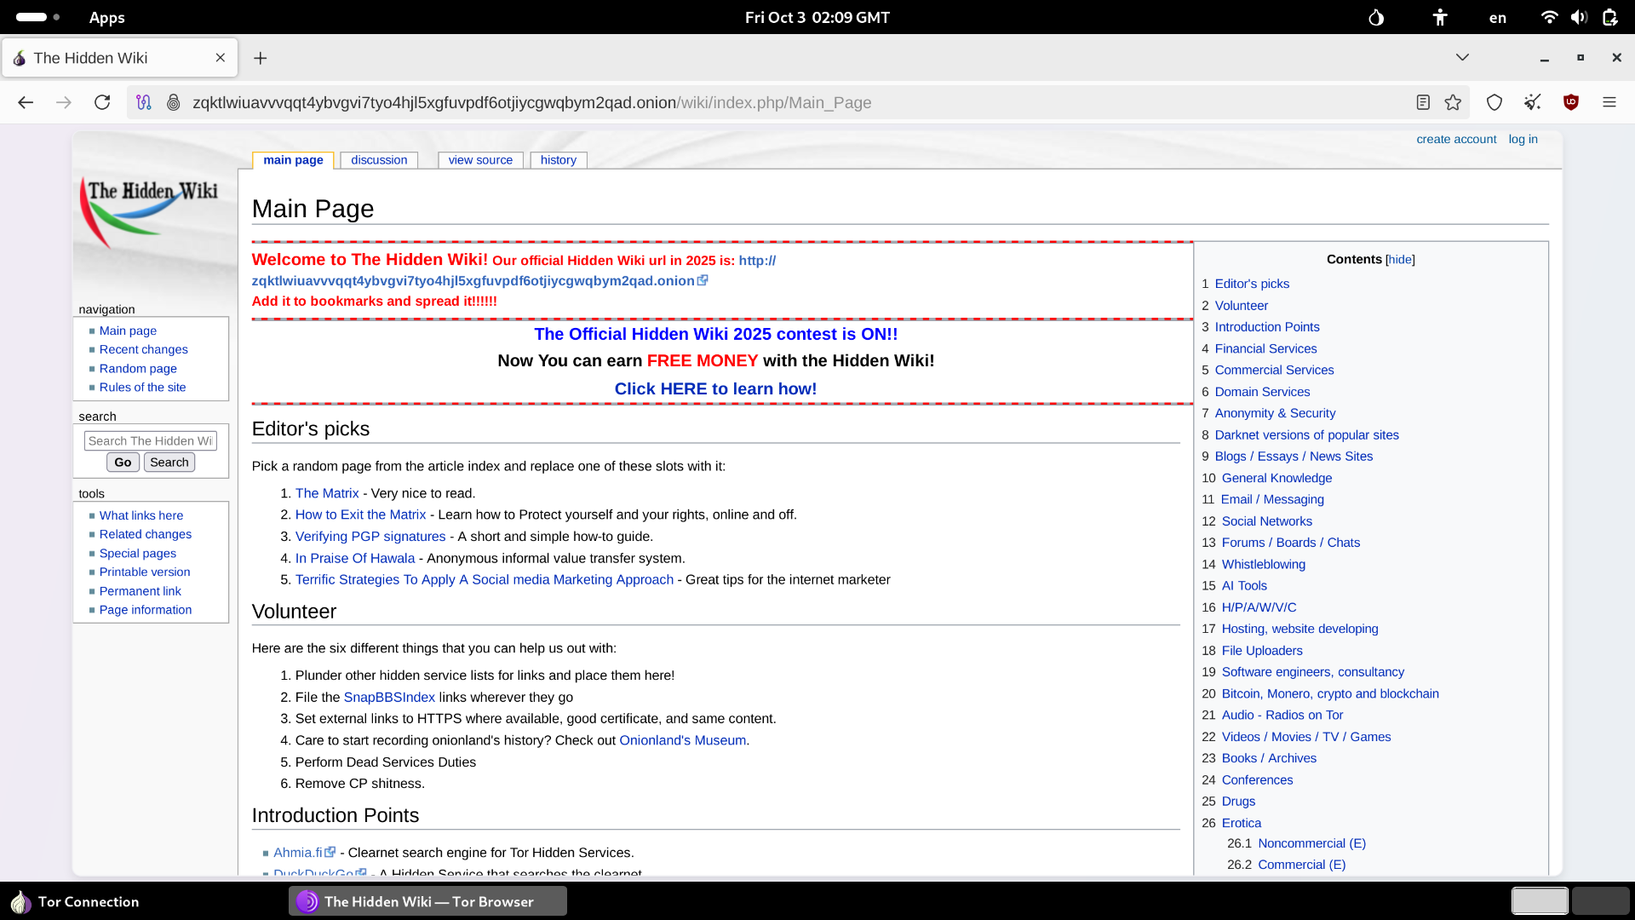Open the list all tabs chevron
1635x920 pixels.
coord(1461,57)
